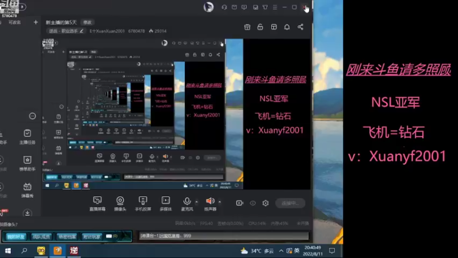Screen dimensions: 458x258
Task: Click the room number 6780478 in the header
Action: click(x=136, y=31)
